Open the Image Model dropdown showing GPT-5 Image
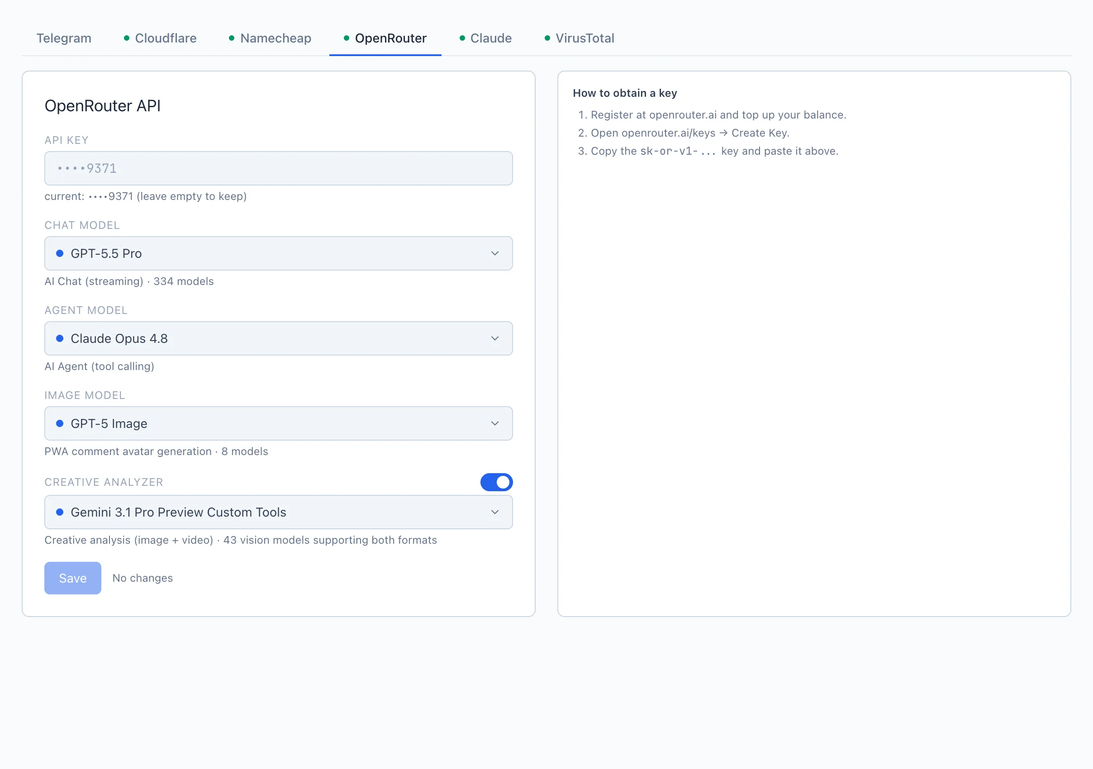 tap(279, 423)
